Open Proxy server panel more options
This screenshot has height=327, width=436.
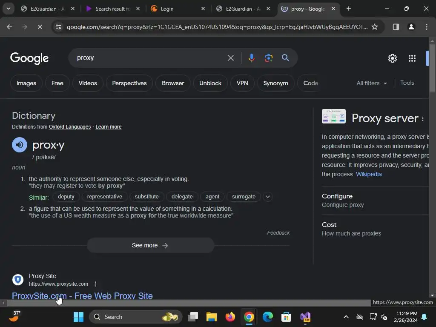[x=423, y=119]
